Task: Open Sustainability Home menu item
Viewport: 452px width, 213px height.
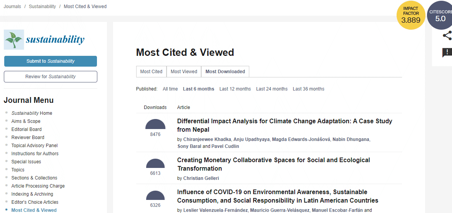Action: pyautogui.click(x=32, y=113)
